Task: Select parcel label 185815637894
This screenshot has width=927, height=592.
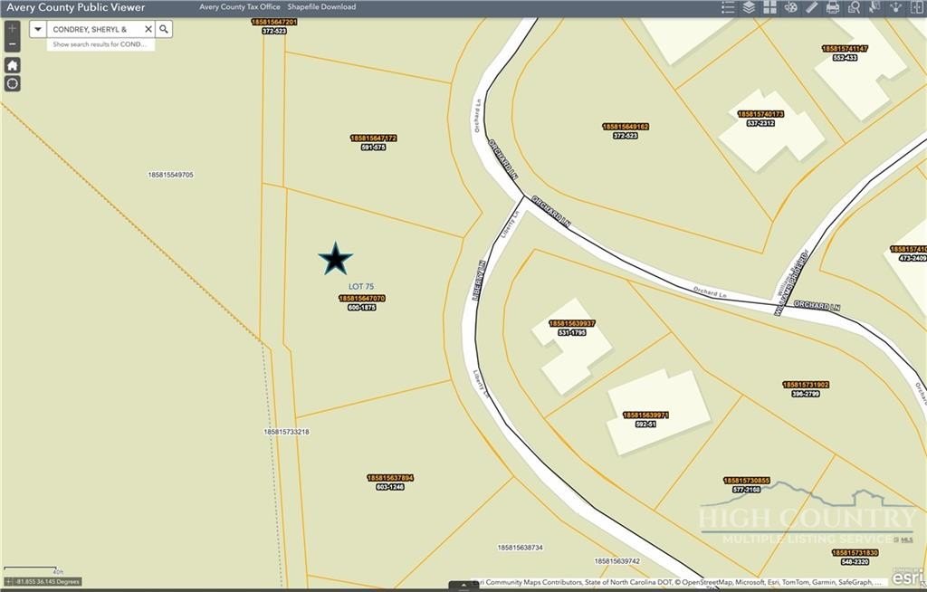Action: (x=390, y=478)
